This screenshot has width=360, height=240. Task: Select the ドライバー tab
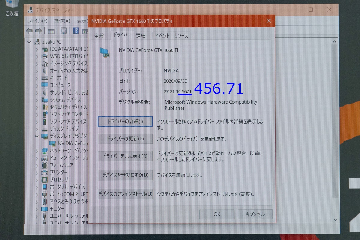pos(121,35)
